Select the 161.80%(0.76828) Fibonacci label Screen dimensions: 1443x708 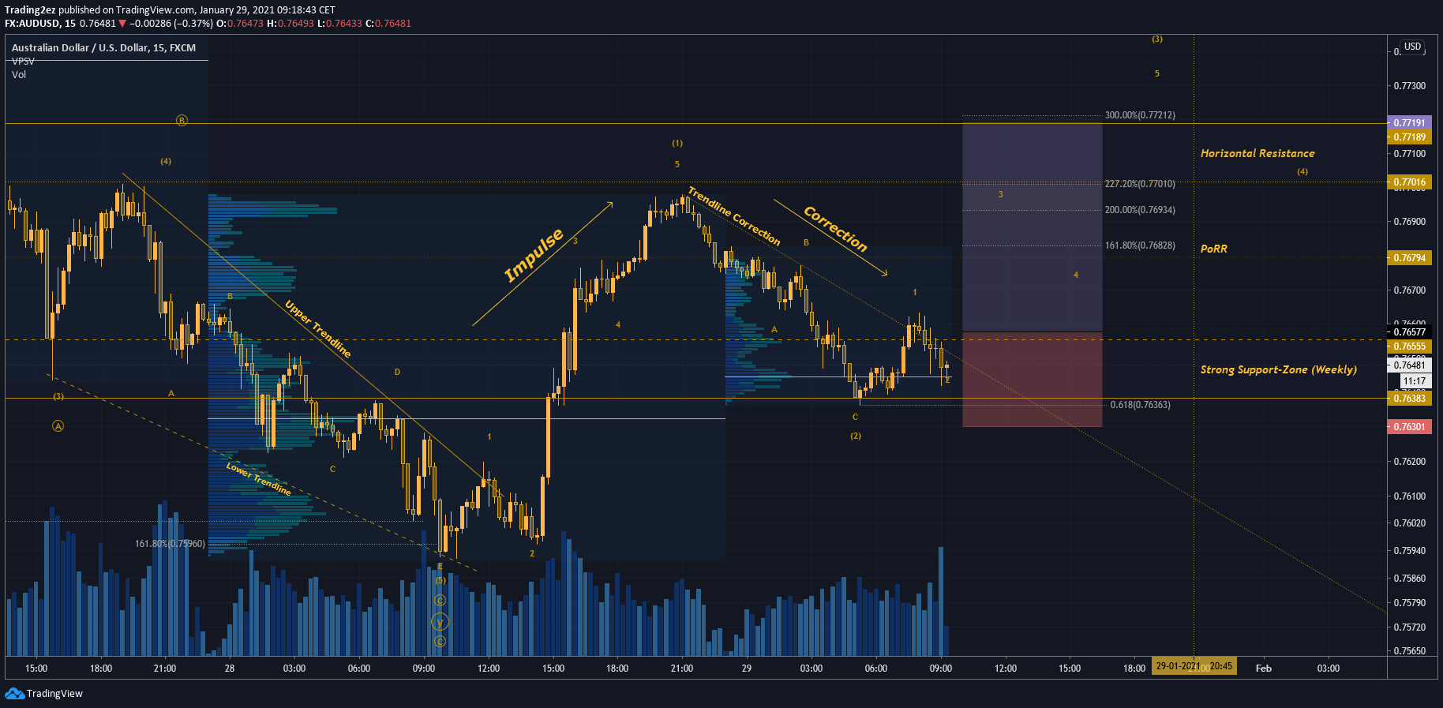click(x=1140, y=245)
